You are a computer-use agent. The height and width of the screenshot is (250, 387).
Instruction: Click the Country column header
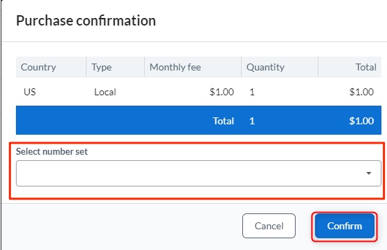click(x=38, y=67)
